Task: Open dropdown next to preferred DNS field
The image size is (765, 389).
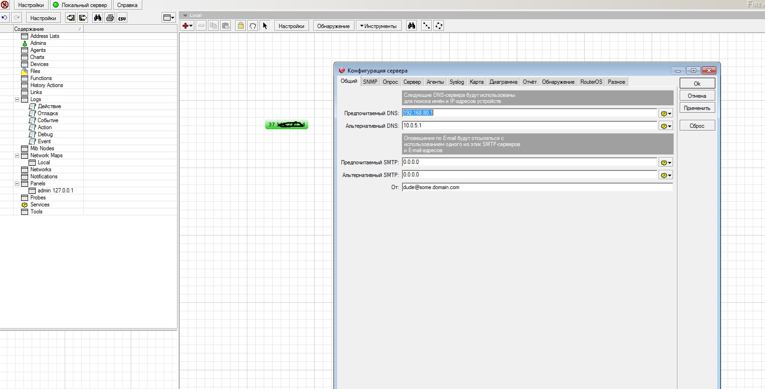Action: coord(666,113)
